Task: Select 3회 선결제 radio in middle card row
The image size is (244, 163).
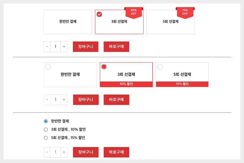Action: pos(104,67)
